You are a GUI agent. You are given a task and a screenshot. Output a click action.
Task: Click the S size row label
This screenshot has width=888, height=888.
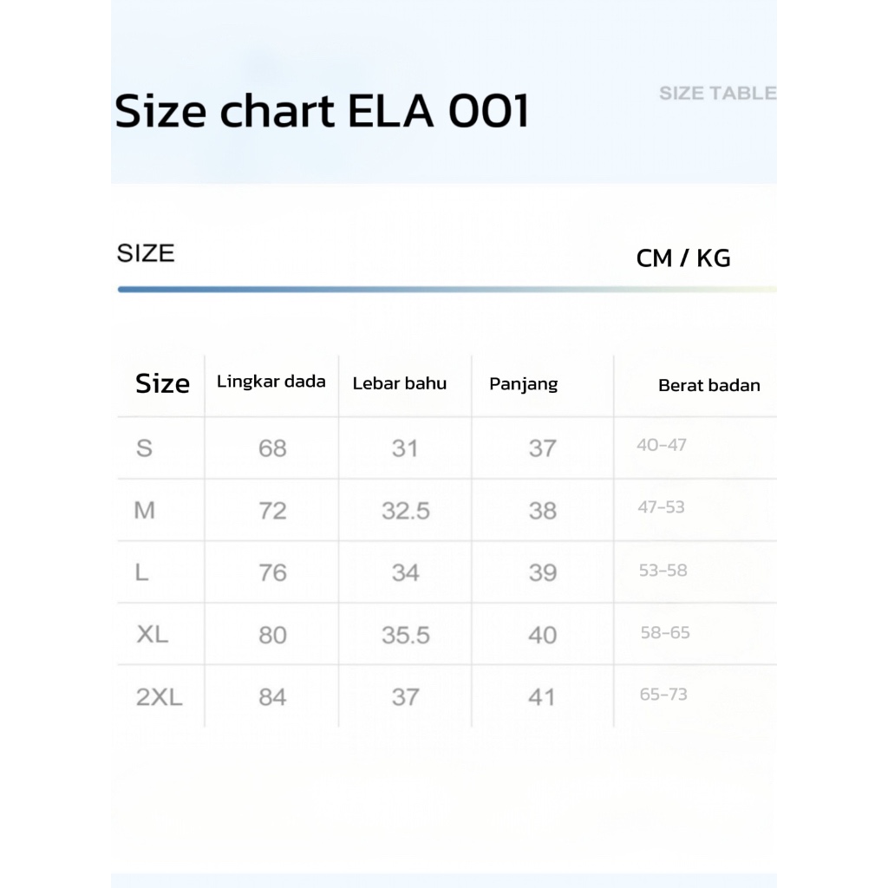click(144, 448)
